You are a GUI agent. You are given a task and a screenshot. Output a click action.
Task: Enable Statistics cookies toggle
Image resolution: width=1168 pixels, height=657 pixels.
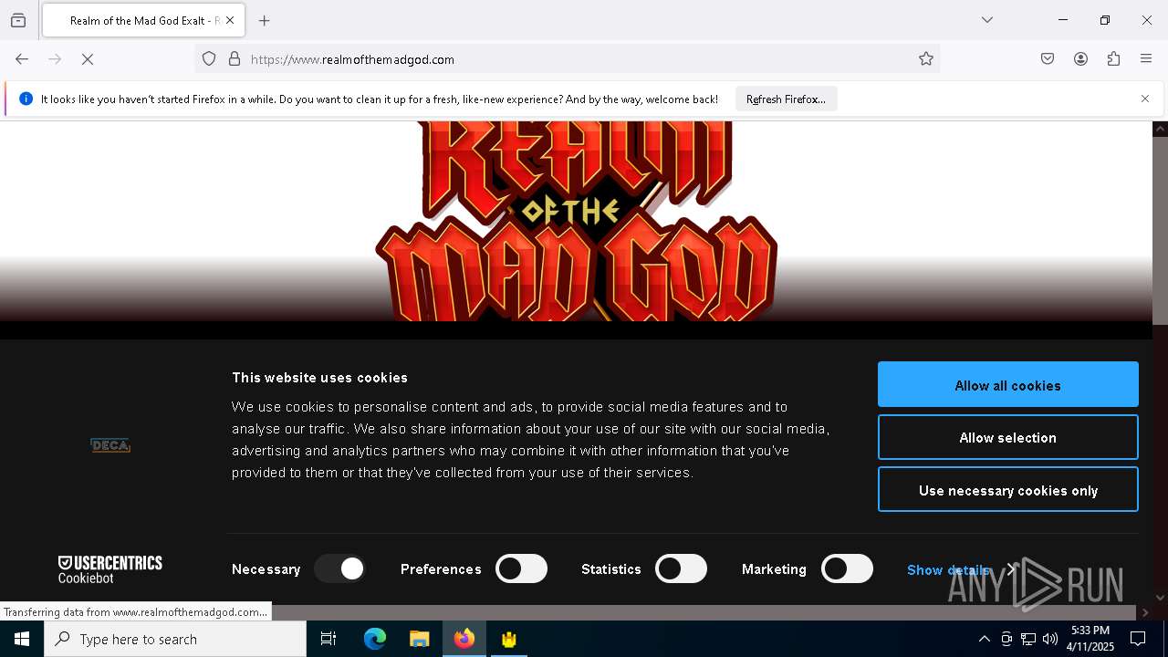682,569
